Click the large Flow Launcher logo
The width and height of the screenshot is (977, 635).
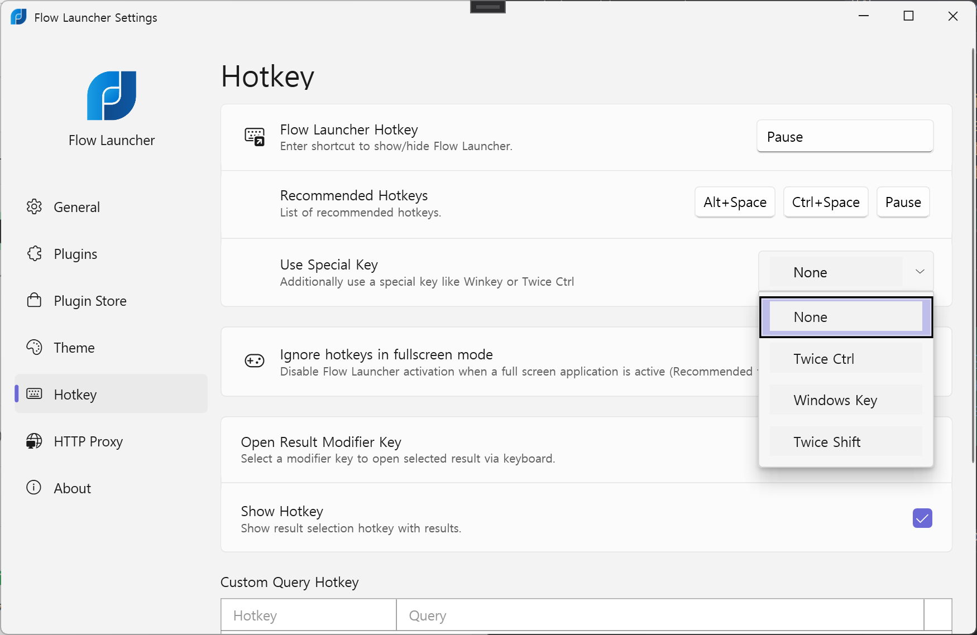click(112, 95)
